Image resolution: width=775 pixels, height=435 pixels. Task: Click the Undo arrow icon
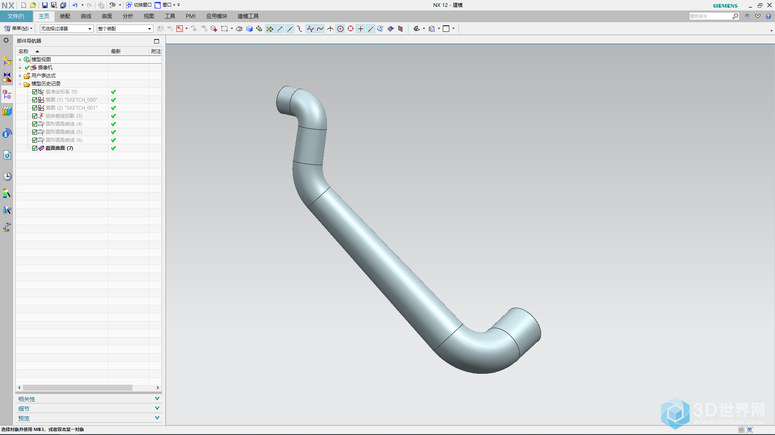coord(75,5)
